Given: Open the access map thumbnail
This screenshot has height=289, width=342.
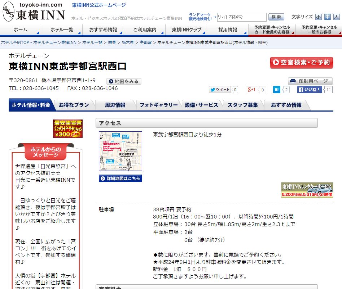Looking at the screenshot, I should [x=120, y=151].
